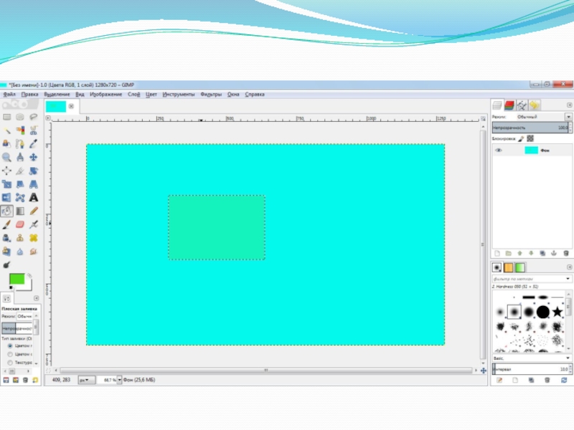Select the Pencil tool
The width and height of the screenshot is (574, 430).
pos(34,211)
